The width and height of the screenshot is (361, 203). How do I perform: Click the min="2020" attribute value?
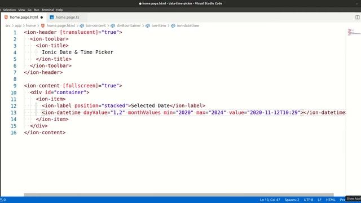point(184,112)
